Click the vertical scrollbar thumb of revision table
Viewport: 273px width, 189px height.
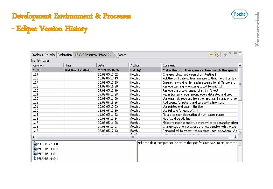coord(240,84)
